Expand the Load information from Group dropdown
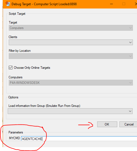The width and height of the screenshot is (137, 151). (x=70, y=111)
